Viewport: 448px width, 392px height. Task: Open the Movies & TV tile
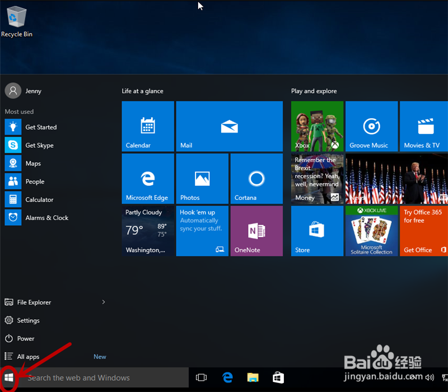(424, 127)
